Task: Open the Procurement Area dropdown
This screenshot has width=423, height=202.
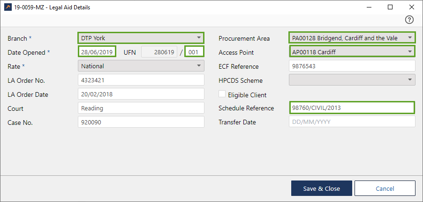Action: 352,38
